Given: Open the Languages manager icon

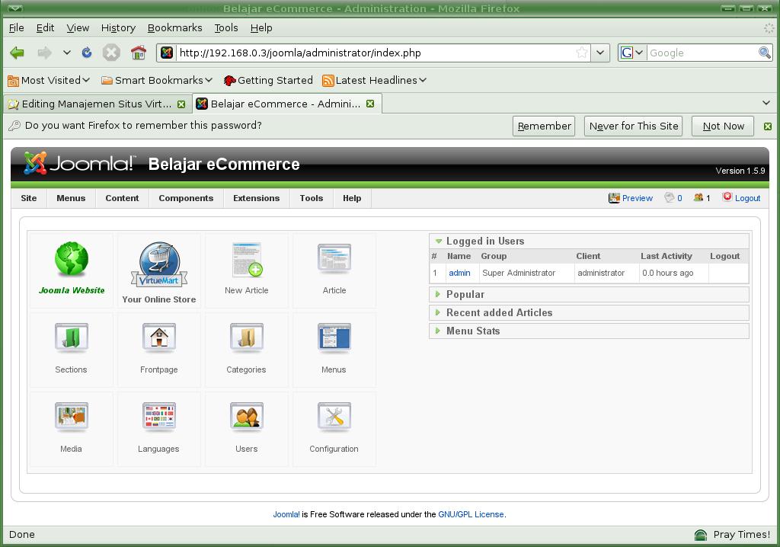Looking at the screenshot, I should coord(158,426).
